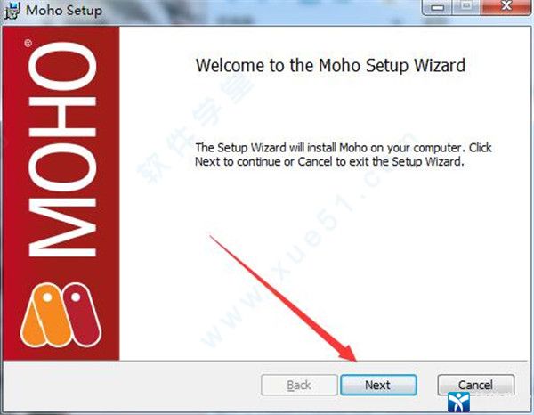Close the Moho Setup window

tap(506, 7)
